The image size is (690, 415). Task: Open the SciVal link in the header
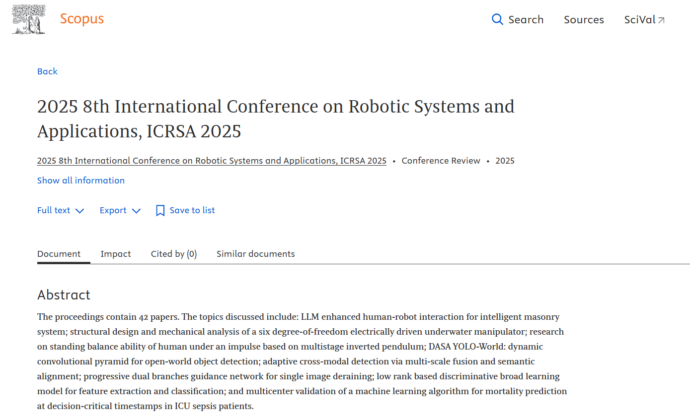640,20
